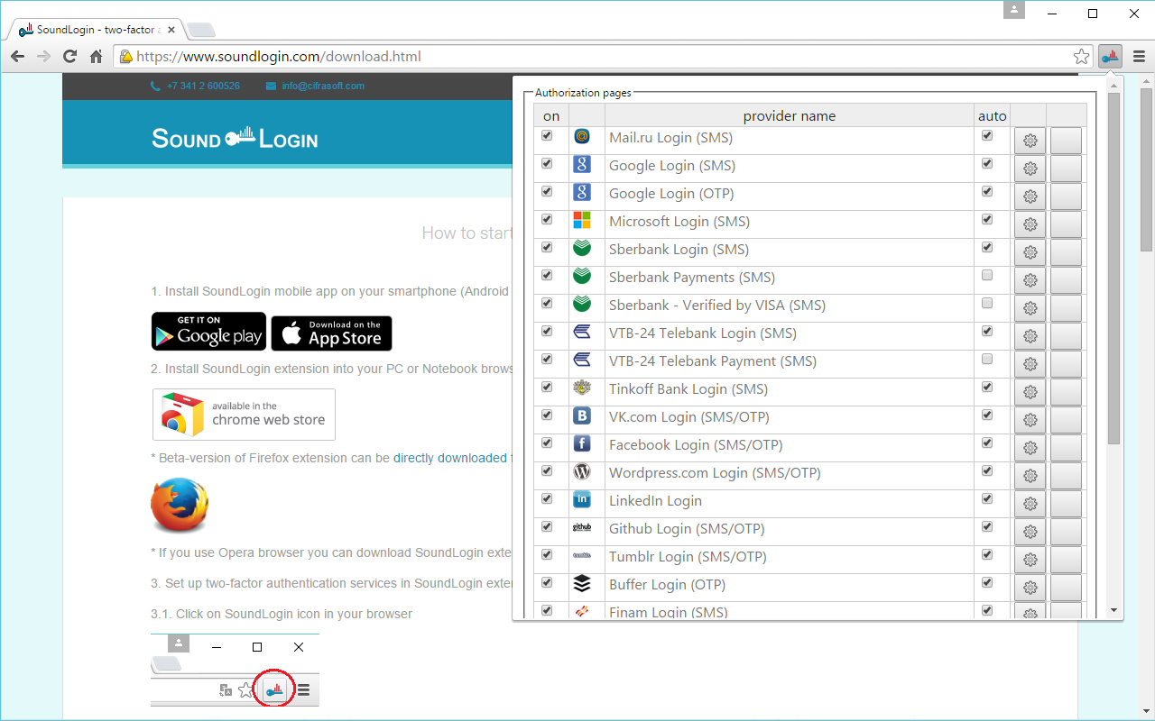Go back to previous page
Screen dimensions: 1155x721
tap(17, 57)
